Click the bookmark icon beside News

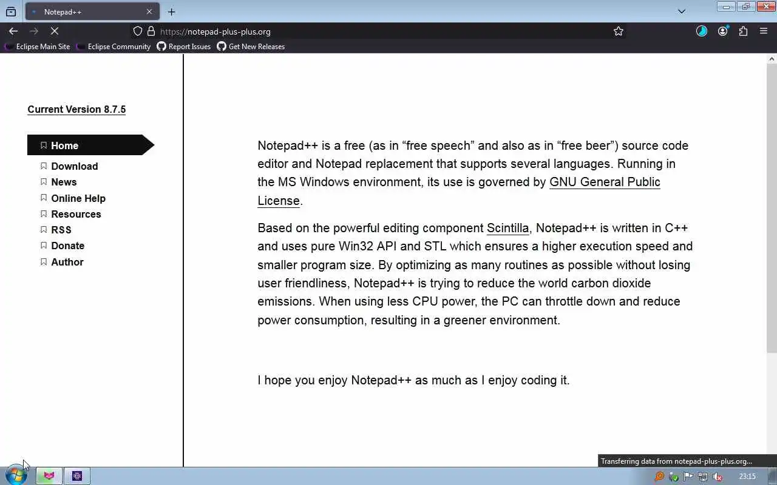(x=44, y=182)
